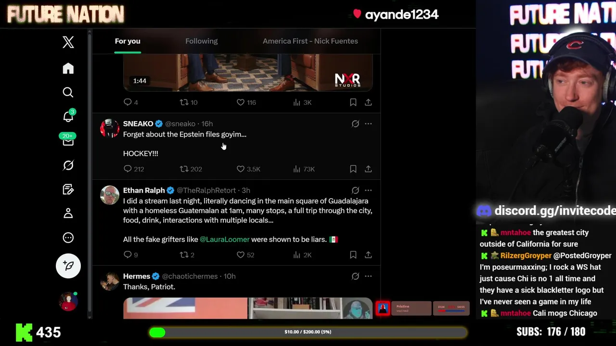Open the More circle menu icon

(68, 237)
